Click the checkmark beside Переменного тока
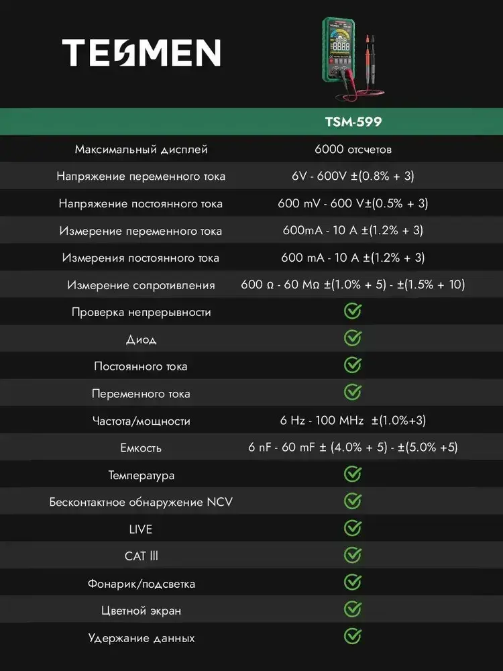Viewport: 503px width, 671px height. tap(353, 393)
